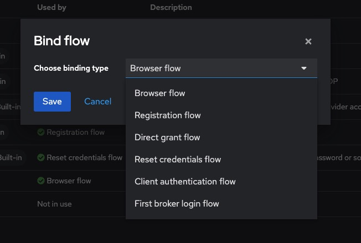This screenshot has width=361, height=243.
Task: Select Registration flow from the dropdown list
Action: pyautogui.click(x=168, y=115)
